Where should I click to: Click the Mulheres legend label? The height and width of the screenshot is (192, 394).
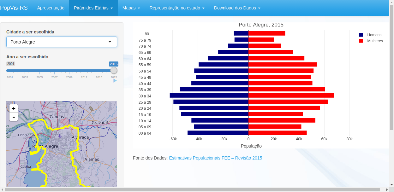(x=375, y=41)
